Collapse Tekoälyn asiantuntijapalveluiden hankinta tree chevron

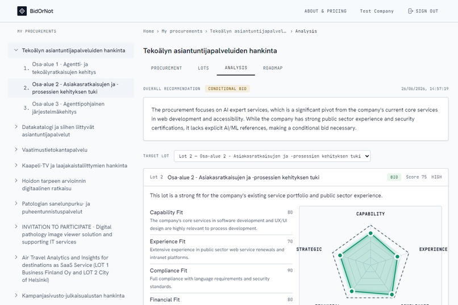pos(16,50)
